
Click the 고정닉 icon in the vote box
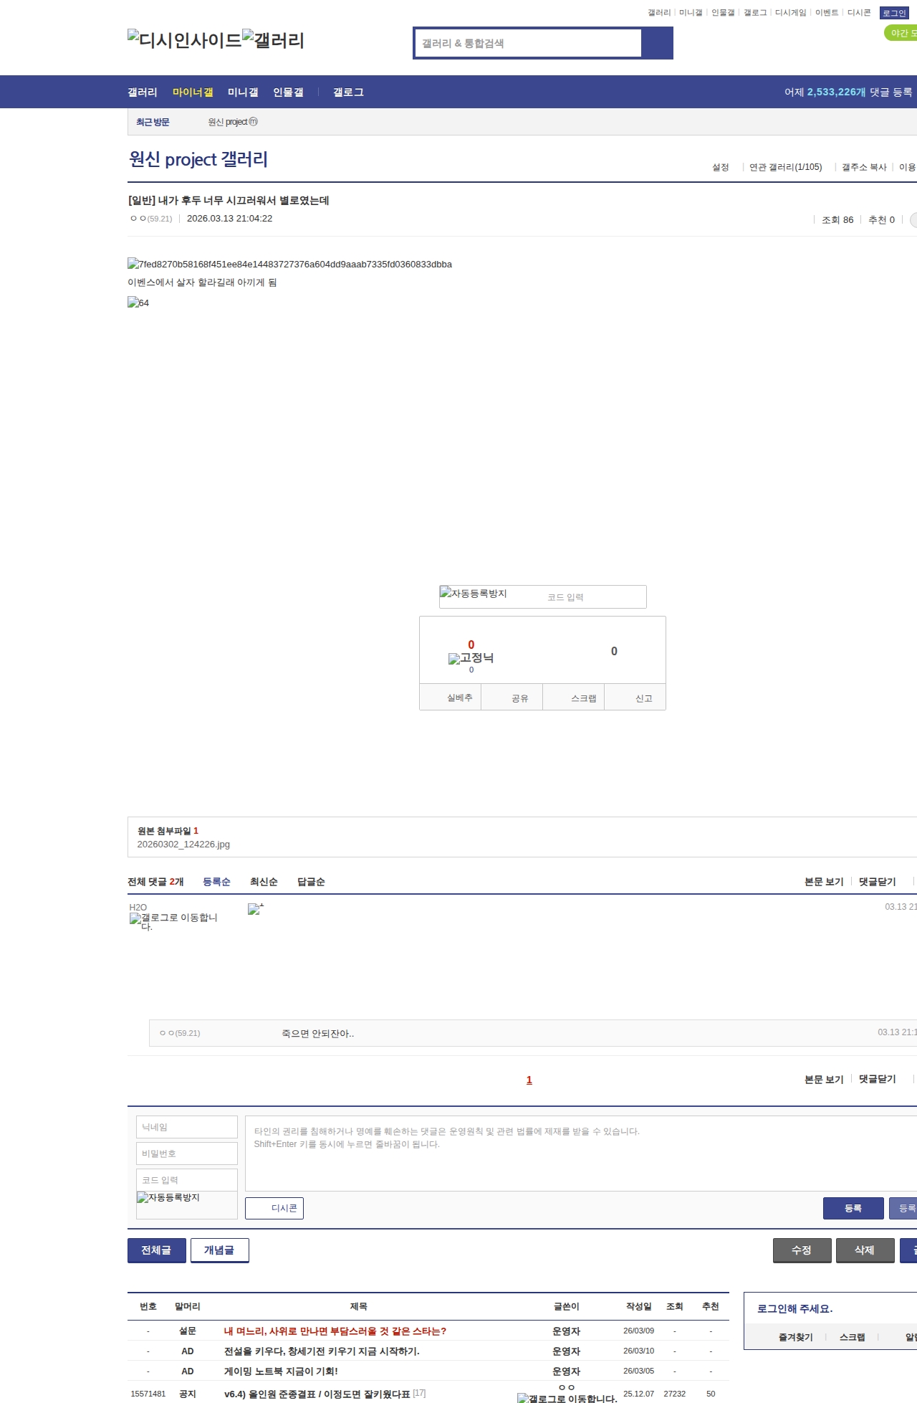(471, 658)
